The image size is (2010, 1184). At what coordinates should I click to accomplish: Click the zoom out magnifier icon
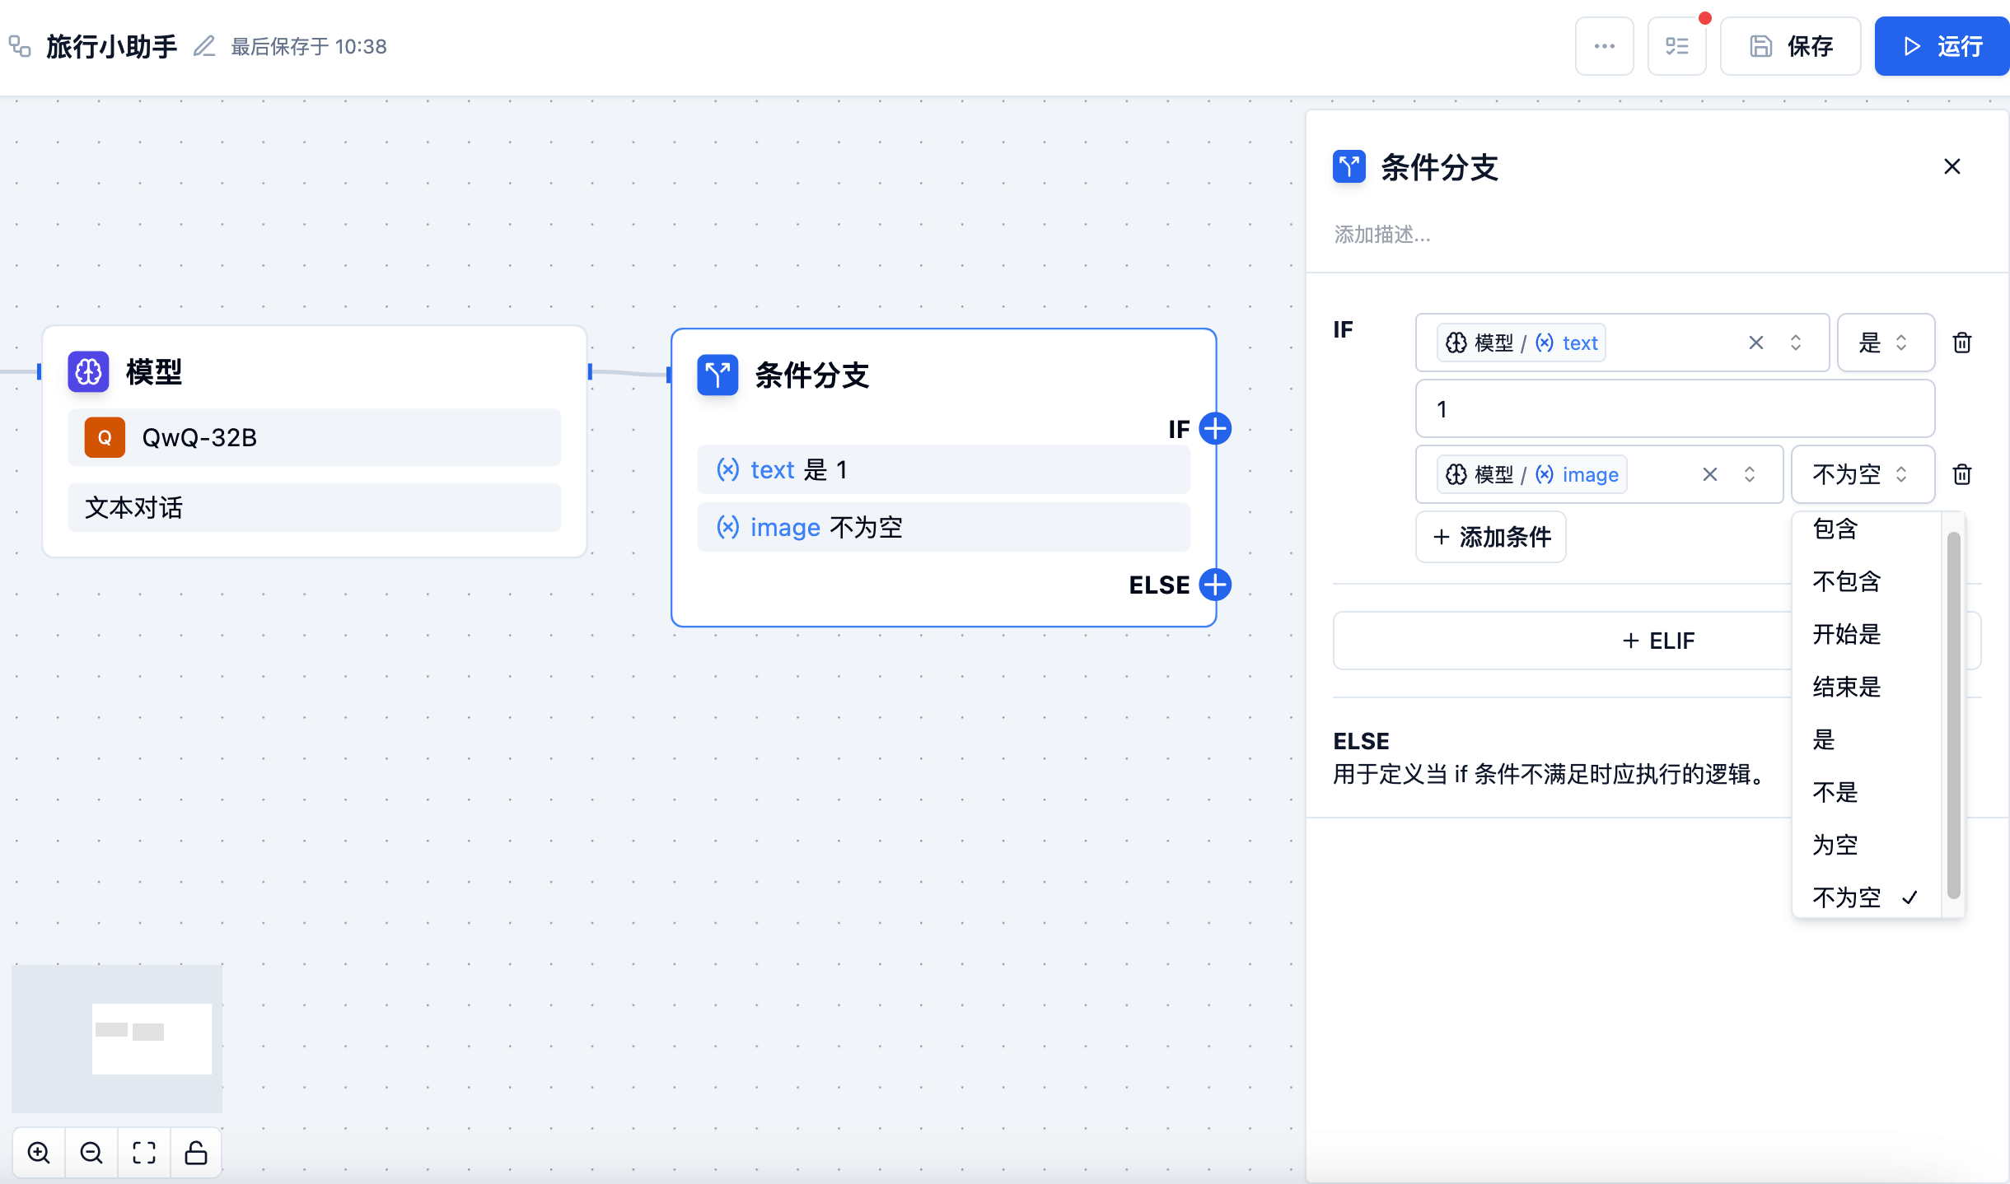coord(91,1152)
